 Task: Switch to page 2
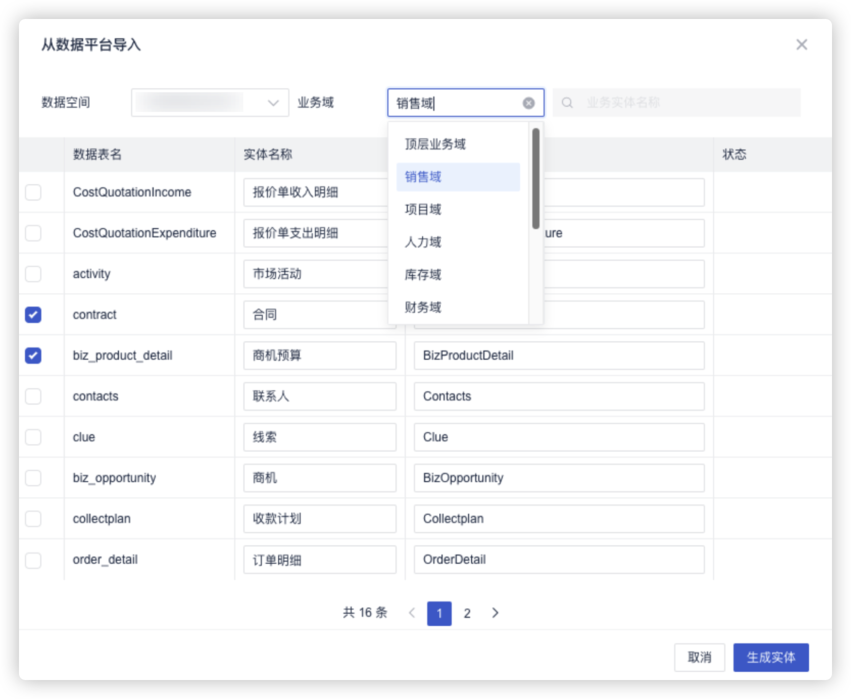[x=467, y=613]
